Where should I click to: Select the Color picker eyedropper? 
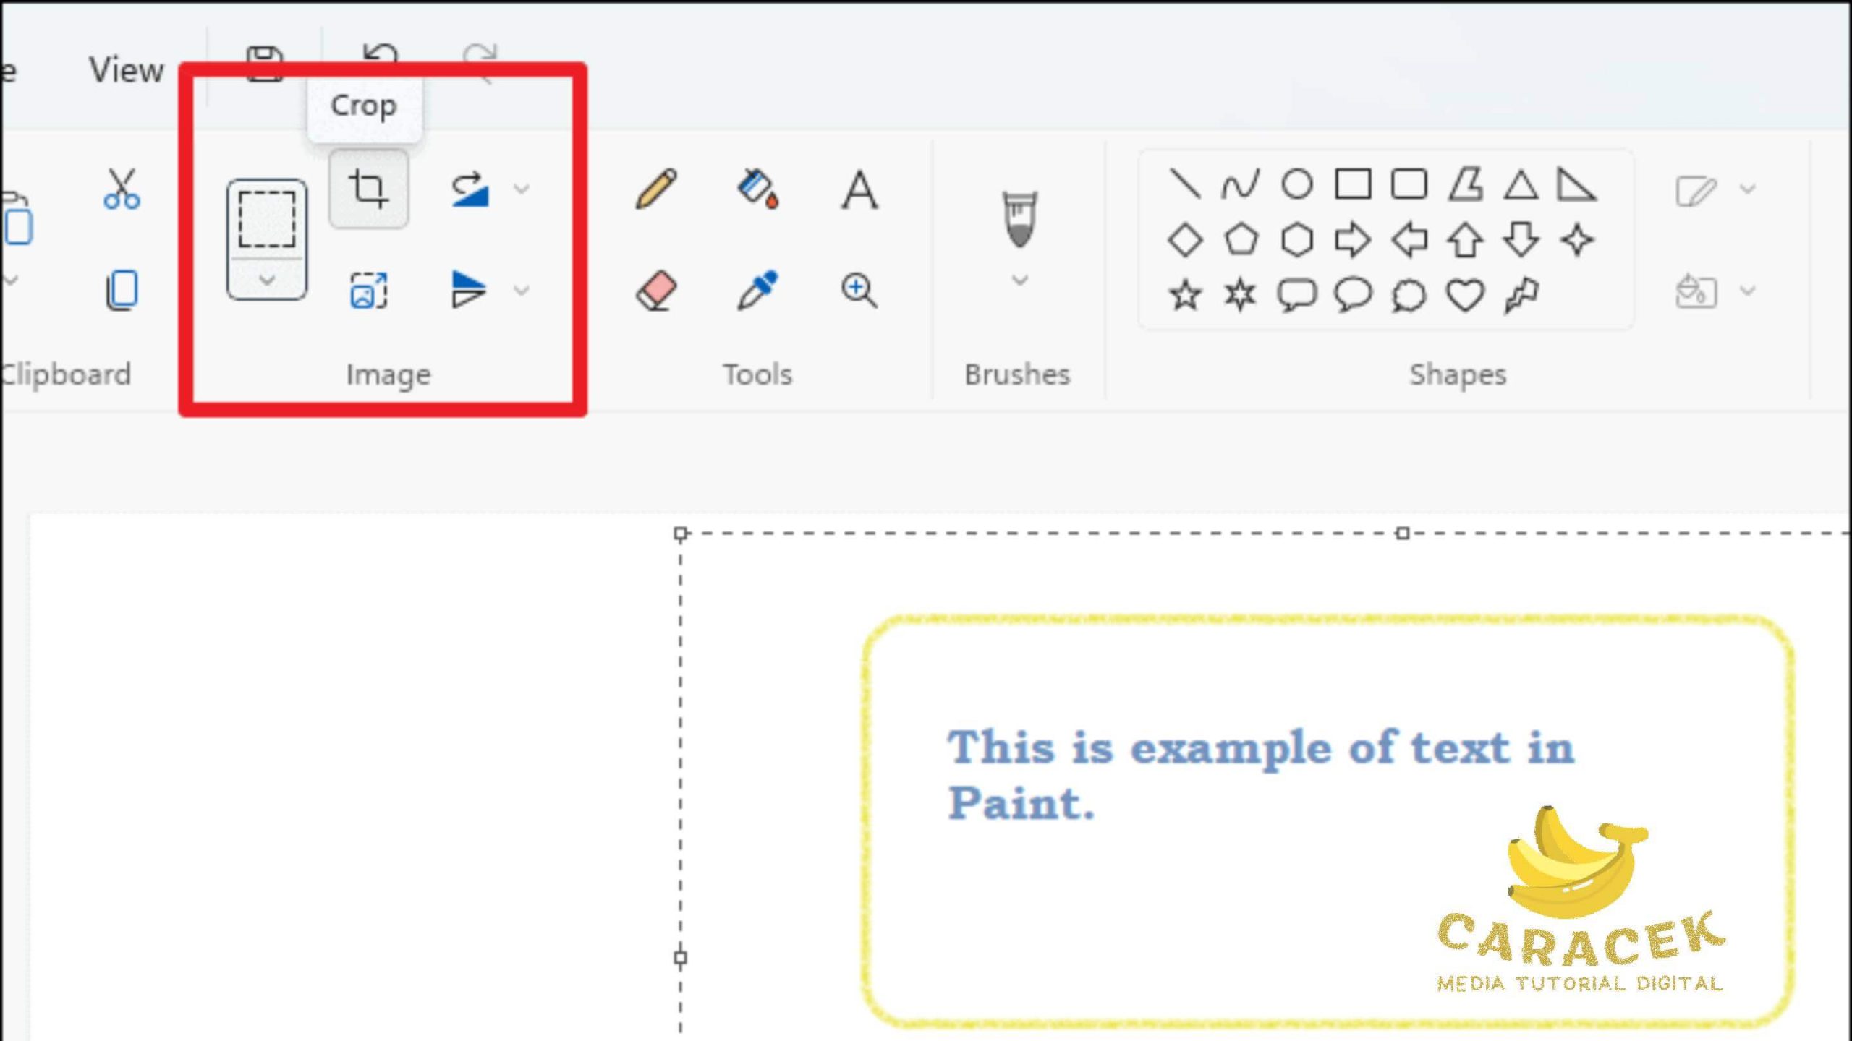click(x=757, y=291)
